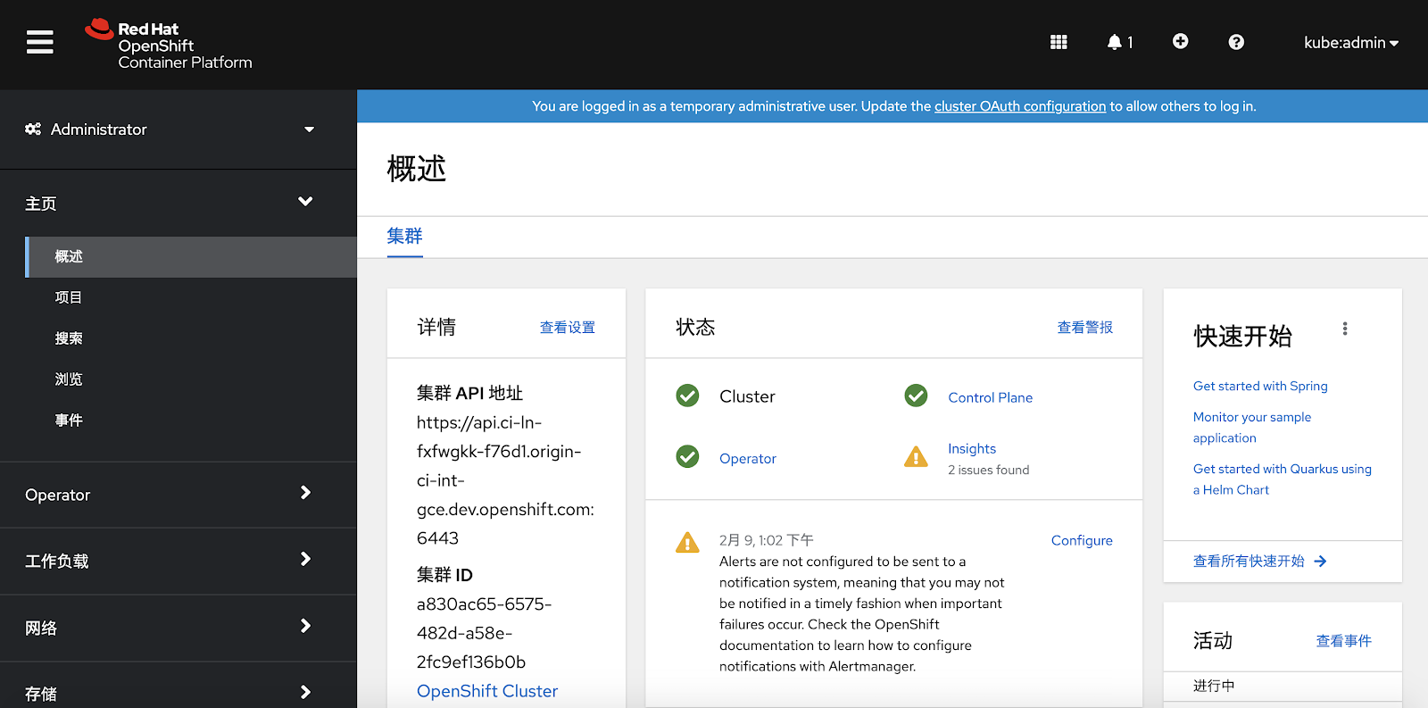Click Configure for the alert notification
The width and height of the screenshot is (1428, 708).
click(x=1081, y=540)
